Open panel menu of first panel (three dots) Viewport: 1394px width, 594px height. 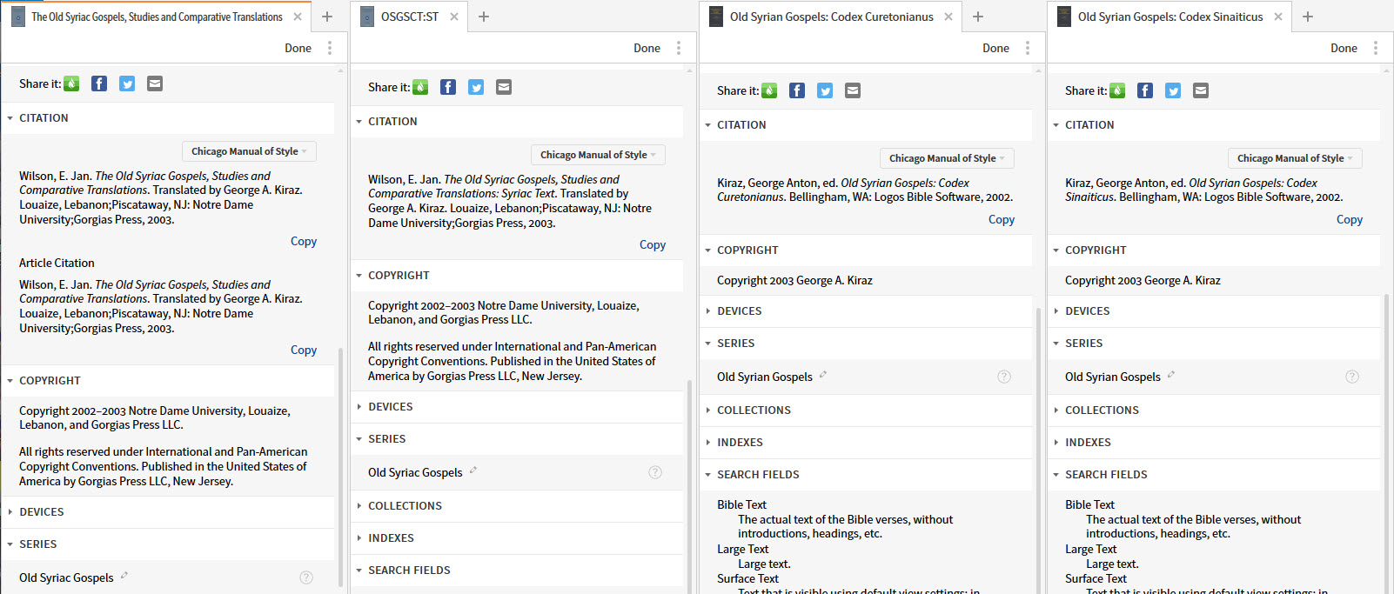click(x=330, y=48)
